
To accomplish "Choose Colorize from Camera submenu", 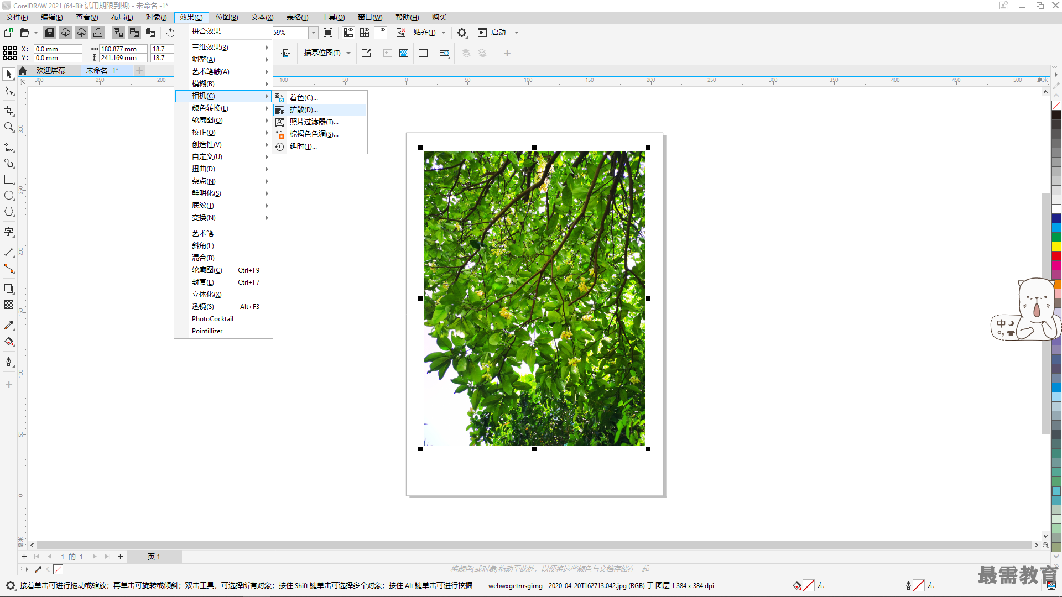I will pos(320,98).
